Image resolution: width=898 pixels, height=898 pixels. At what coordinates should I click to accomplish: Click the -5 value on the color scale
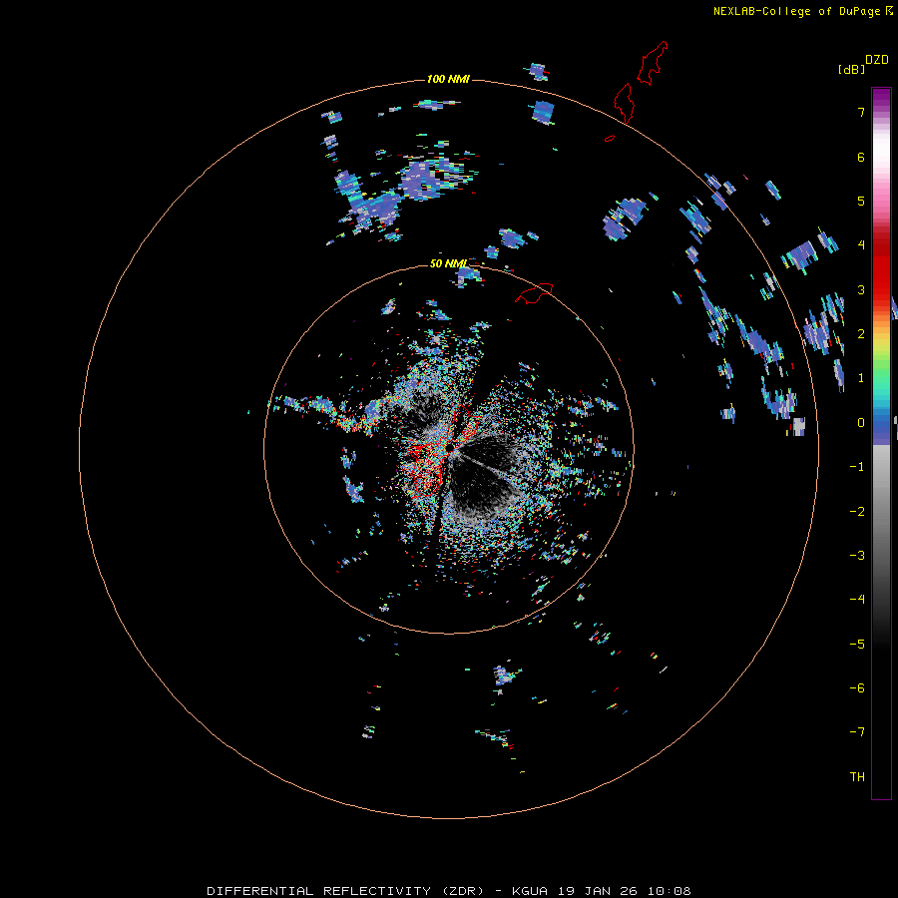pos(857,645)
